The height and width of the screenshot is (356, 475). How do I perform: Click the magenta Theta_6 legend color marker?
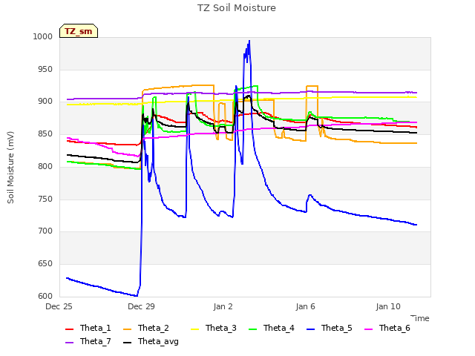click(x=368, y=329)
